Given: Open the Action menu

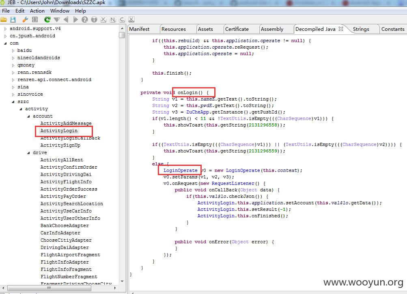Looking at the screenshot, I should [x=37, y=11].
